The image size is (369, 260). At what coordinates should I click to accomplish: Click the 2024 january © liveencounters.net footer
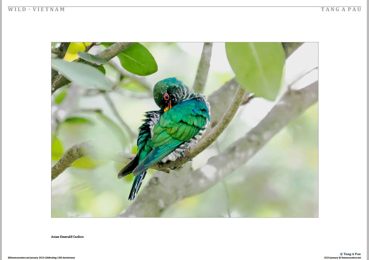click(x=342, y=258)
